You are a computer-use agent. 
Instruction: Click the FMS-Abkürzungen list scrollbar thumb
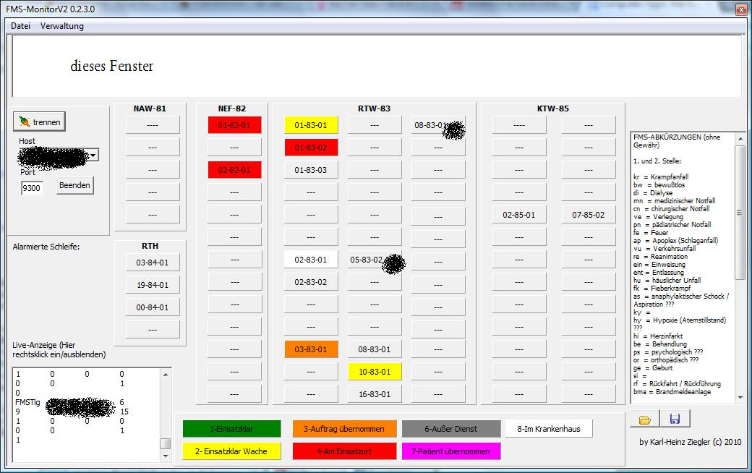click(x=740, y=212)
